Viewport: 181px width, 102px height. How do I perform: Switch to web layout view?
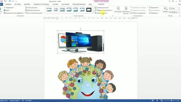[x=161, y=101]
